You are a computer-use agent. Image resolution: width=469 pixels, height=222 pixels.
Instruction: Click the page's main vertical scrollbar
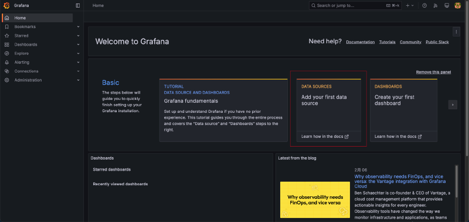pos(467,78)
